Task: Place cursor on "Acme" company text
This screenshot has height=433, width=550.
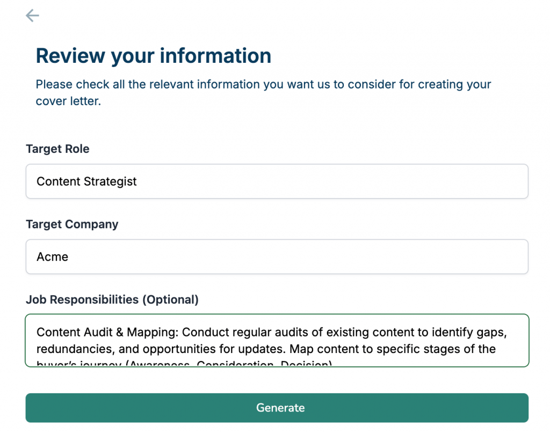Action: pos(52,256)
